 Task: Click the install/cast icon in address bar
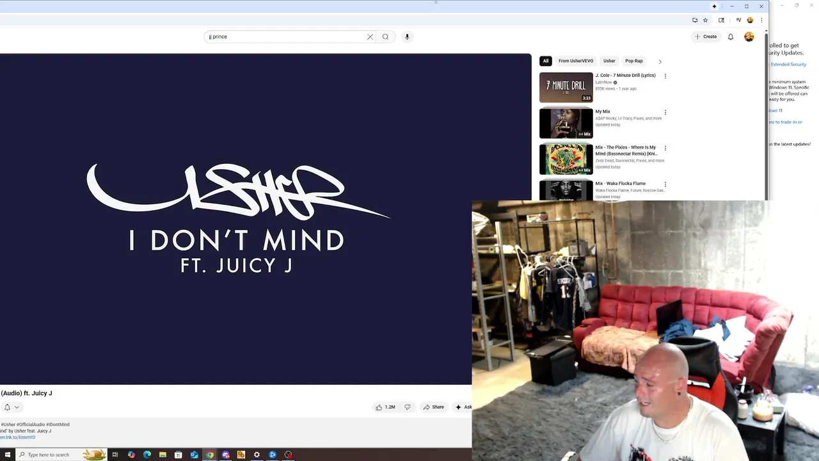695,20
